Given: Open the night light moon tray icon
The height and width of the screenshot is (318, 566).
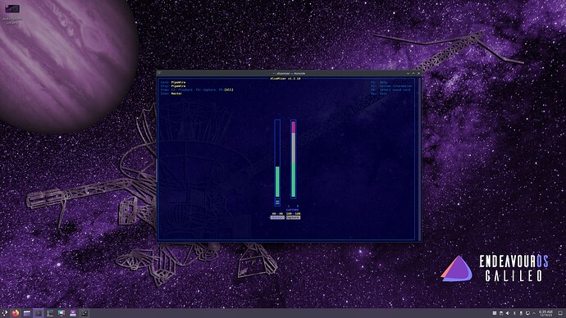Looking at the screenshot, I should pos(514,313).
